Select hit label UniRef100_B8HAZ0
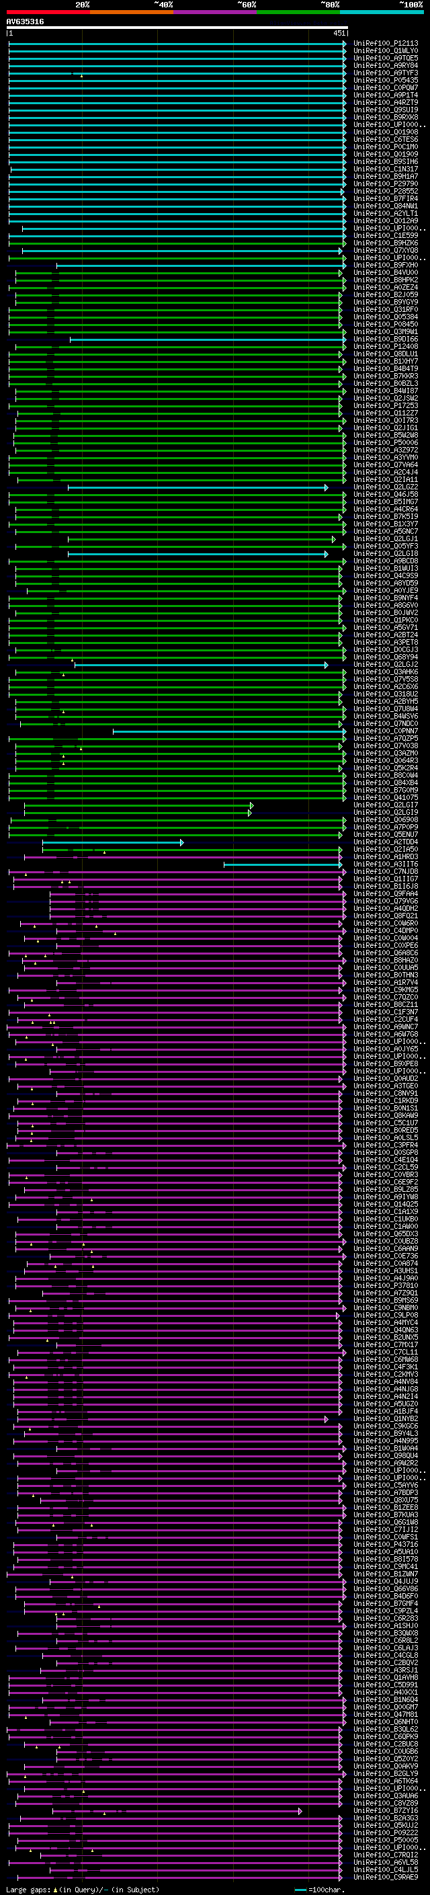The width and height of the screenshot is (430, 1895). [x=386, y=960]
